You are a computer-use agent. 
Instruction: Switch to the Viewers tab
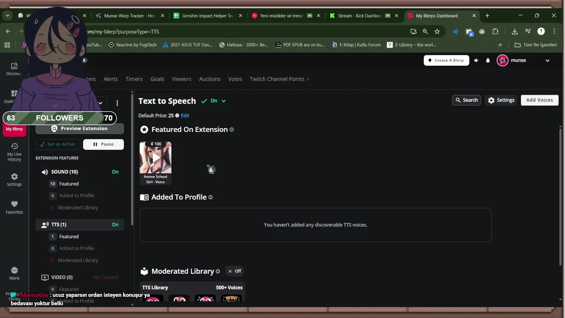pos(181,79)
